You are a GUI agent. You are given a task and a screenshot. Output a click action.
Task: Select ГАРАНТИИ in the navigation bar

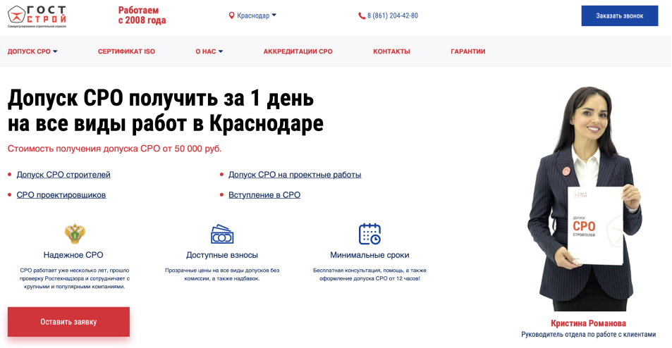coord(468,51)
